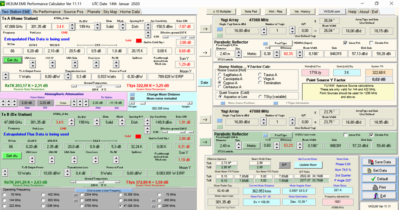Image resolution: width=399 pixels, height=210 pixels.
Task: Click Tx A Ground Temperature slider
Action: (x=96, y=86)
